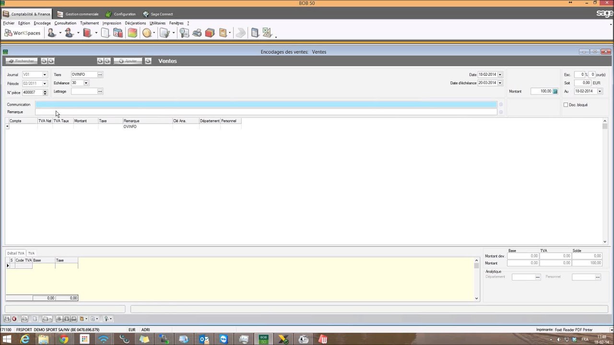
Task: Open TeamViewer from the taskbar
Action: 224,339
